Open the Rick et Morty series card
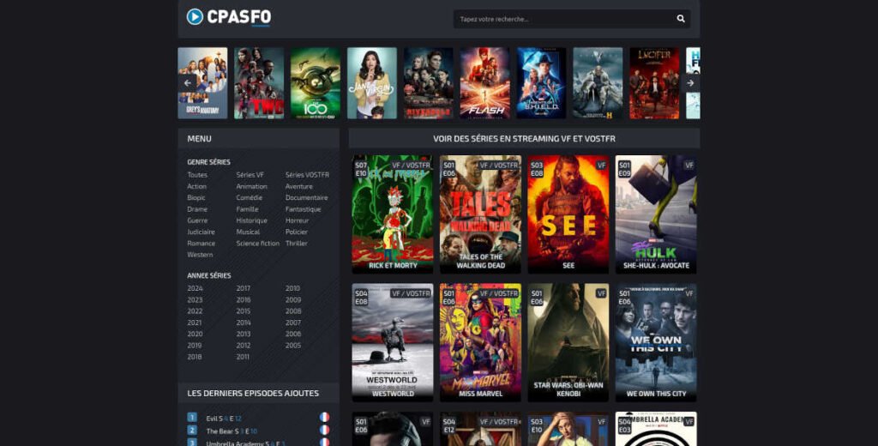Viewport: 878px width, 446px height. pos(393,214)
